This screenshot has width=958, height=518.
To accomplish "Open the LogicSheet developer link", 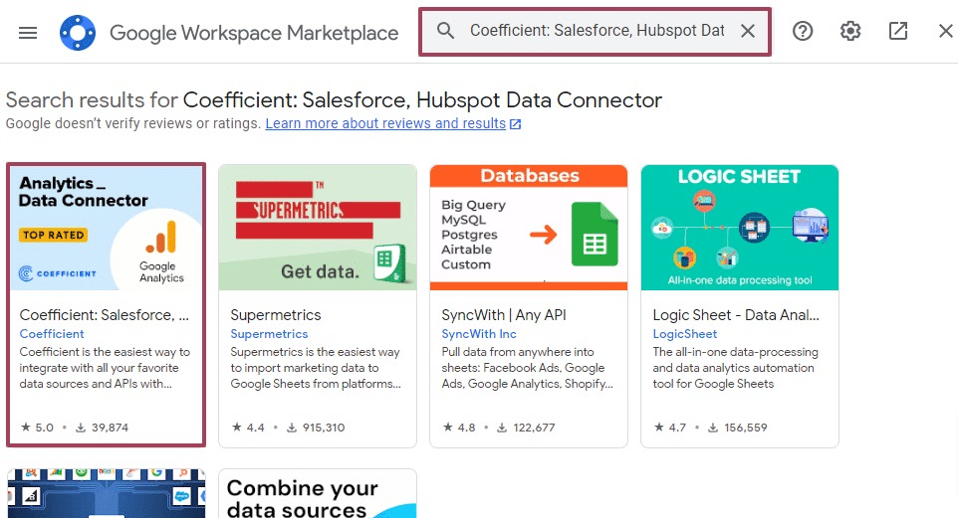I will tap(686, 334).
